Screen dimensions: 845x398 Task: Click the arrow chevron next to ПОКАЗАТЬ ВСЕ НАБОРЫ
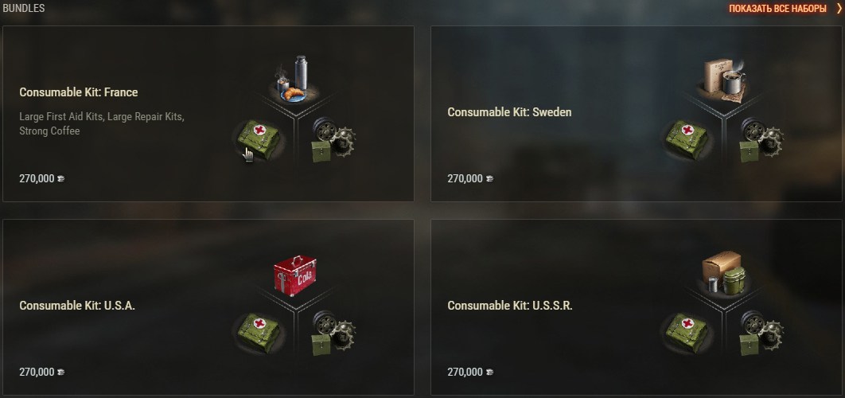pos(839,9)
